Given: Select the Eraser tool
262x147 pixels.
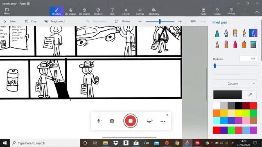Looking at the screenshot, I should tap(226, 45).
